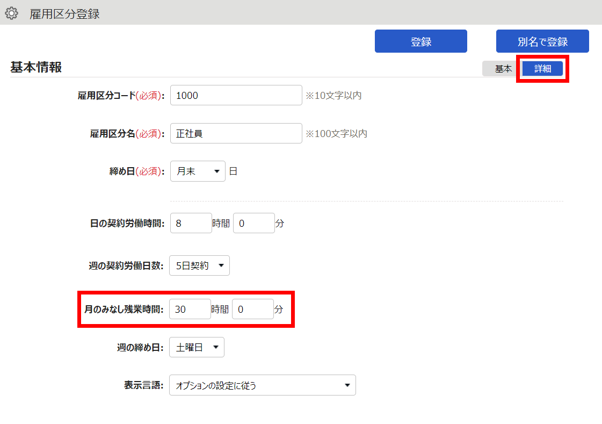Switch to the 詳細 tab
Screen dimensions: 602x424
point(542,69)
